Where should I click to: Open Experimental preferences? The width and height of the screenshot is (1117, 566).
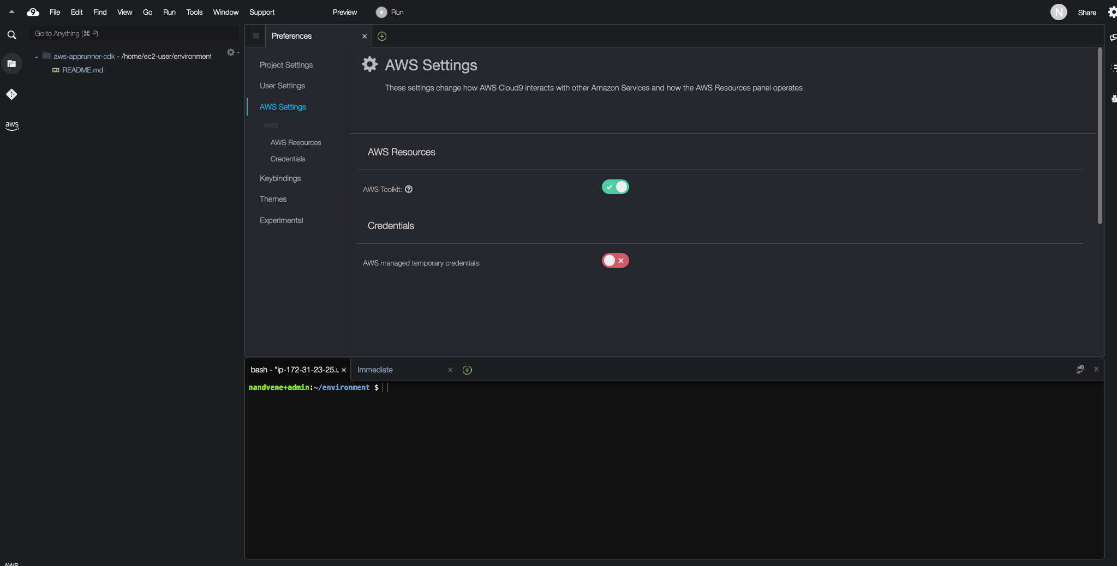tap(281, 220)
